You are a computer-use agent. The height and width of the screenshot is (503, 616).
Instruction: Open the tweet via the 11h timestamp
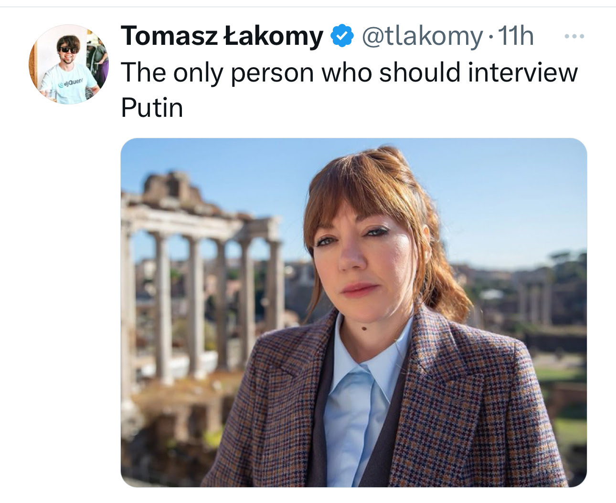[516, 36]
